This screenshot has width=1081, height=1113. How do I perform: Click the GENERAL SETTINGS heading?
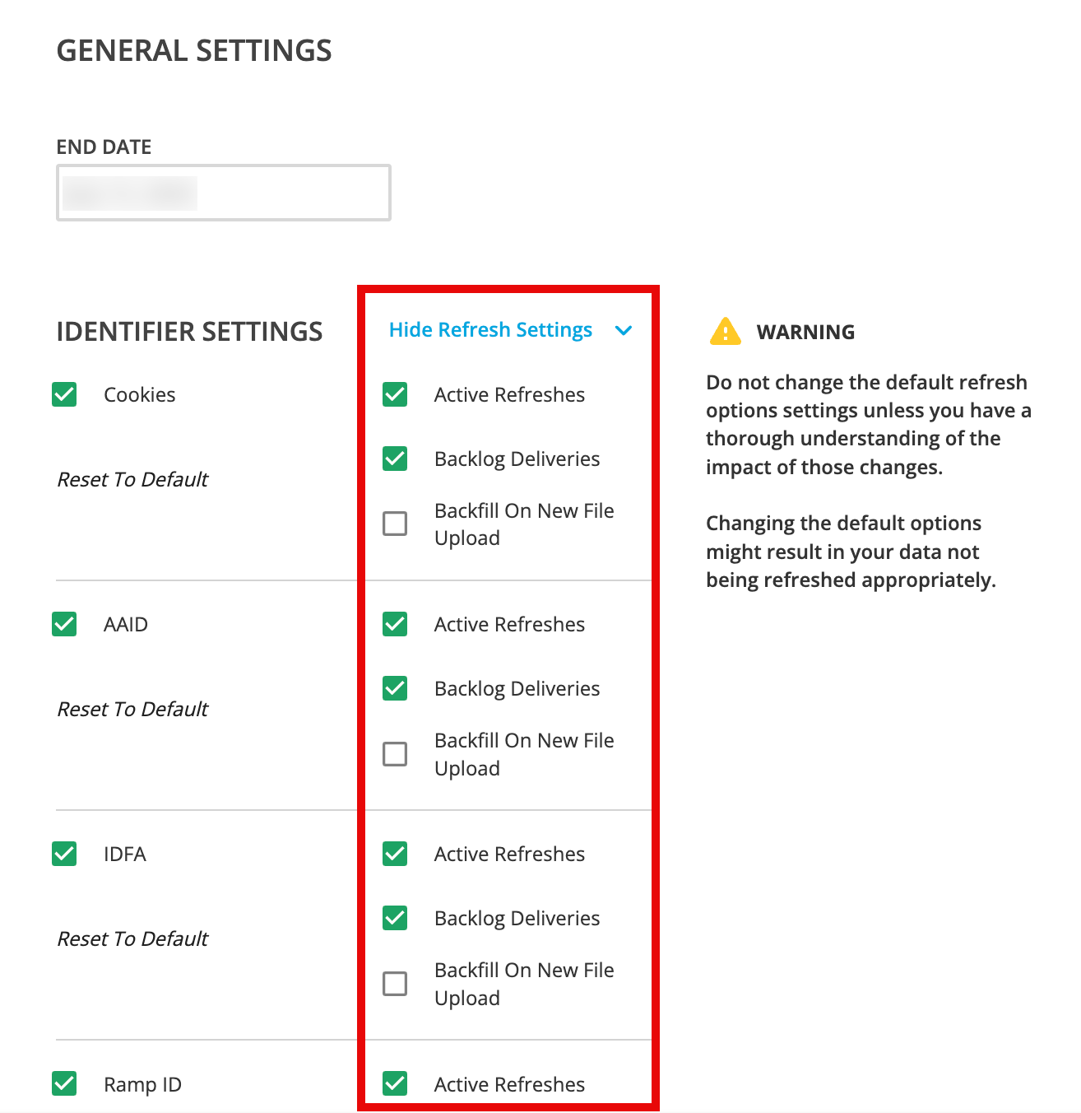194,51
